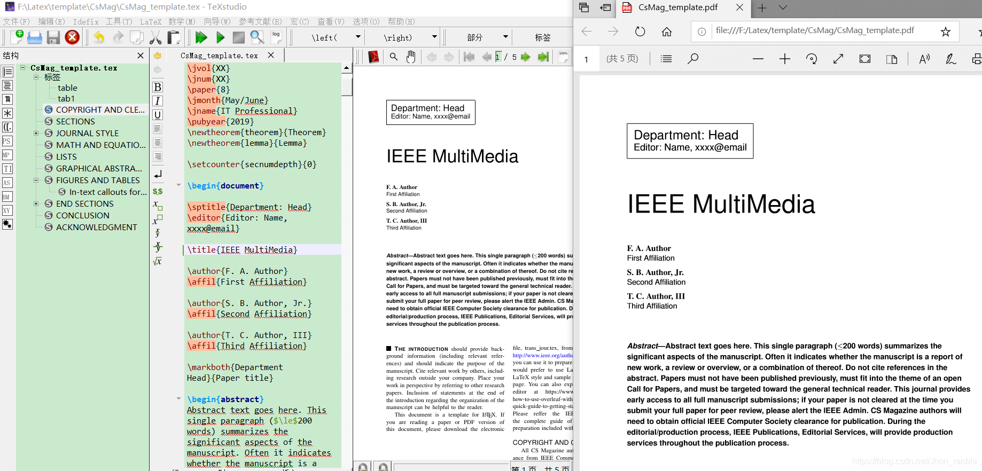Open the viewer using the magnifier icon
The image size is (982, 471).
click(x=257, y=37)
